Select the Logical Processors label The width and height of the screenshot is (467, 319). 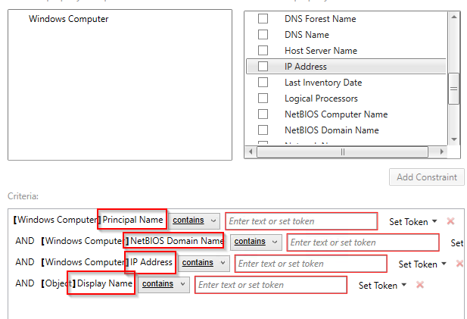(x=321, y=99)
